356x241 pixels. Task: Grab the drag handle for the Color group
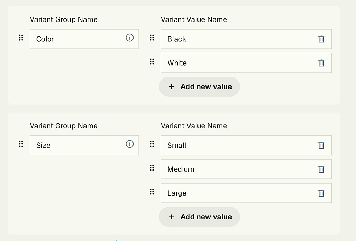20,38
